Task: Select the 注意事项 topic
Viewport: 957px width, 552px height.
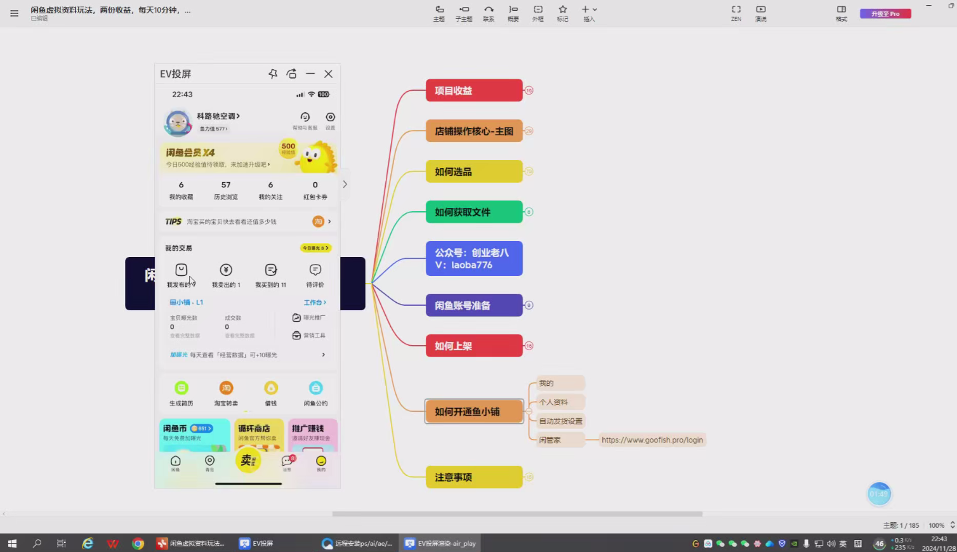Action: point(474,477)
